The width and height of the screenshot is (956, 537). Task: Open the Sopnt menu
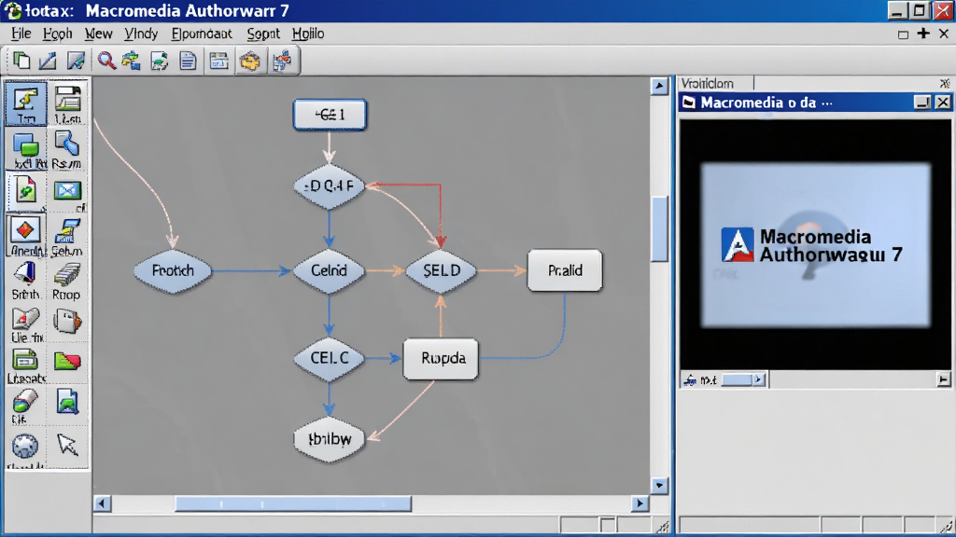pos(262,34)
